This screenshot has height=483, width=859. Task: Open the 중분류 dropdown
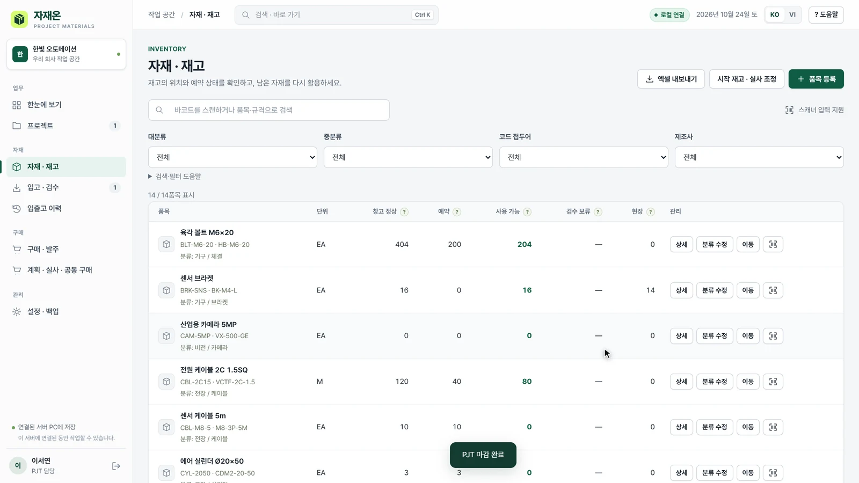coord(408,157)
